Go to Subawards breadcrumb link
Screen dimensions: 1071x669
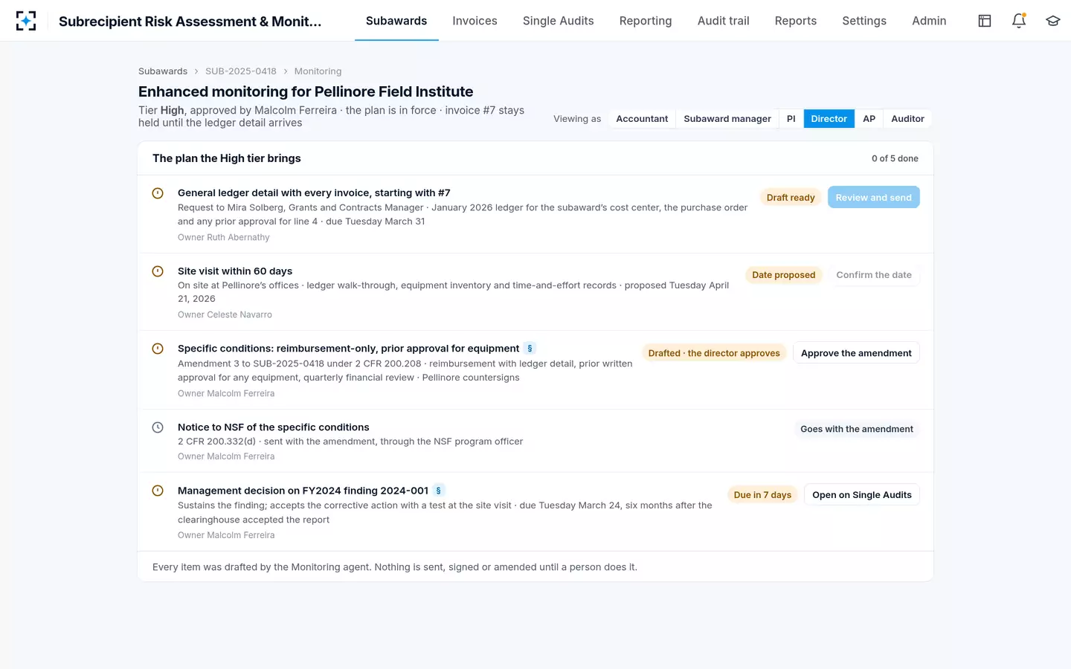click(163, 71)
